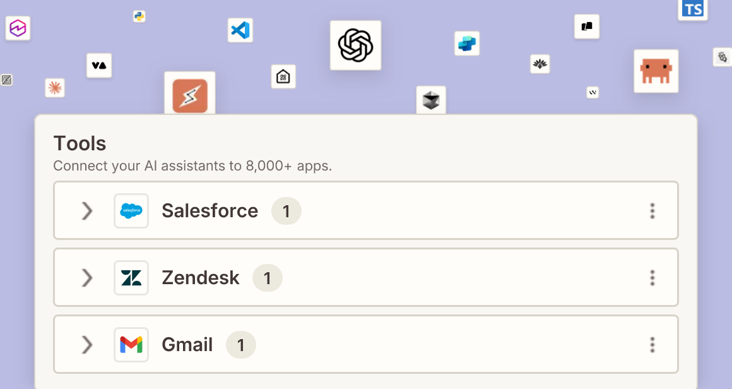Click the Python logo icon

(139, 16)
